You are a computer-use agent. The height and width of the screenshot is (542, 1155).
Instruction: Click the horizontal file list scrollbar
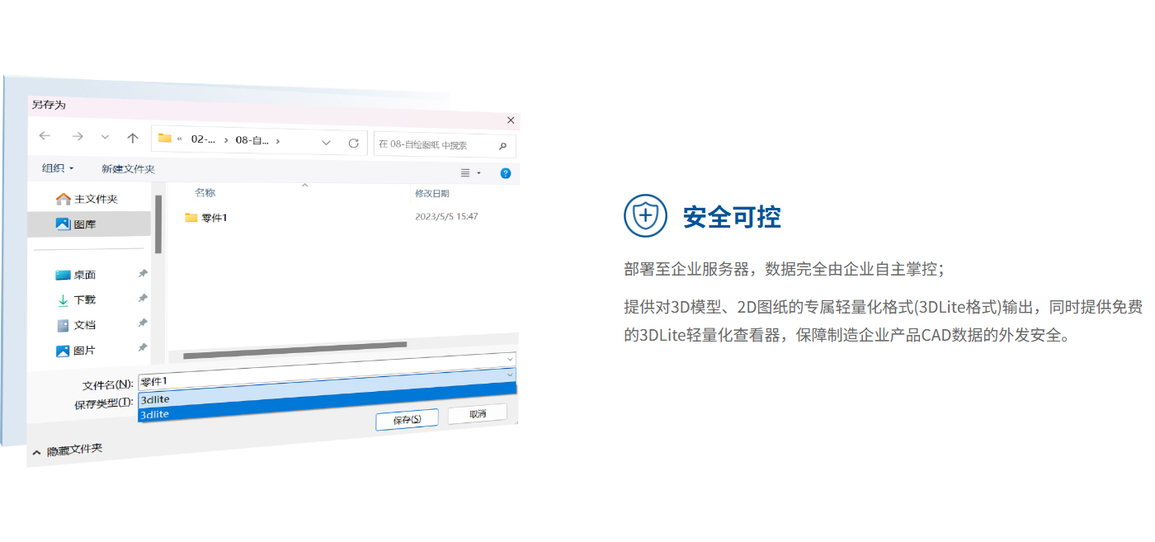coord(295,350)
